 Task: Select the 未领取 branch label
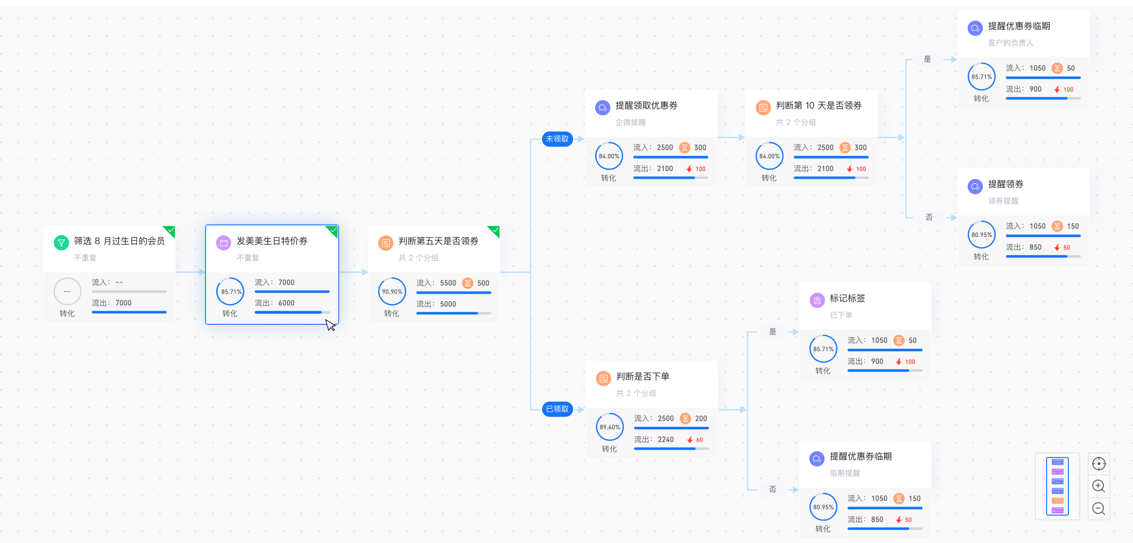coord(557,139)
